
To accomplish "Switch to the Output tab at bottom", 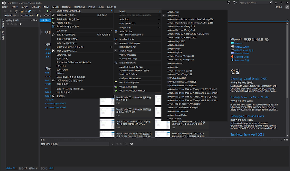I will pyautogui.click(x=51, y=169).
